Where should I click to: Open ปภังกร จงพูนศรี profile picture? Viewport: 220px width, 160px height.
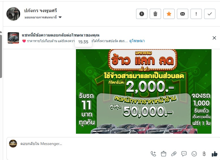click(x=13, y=14)
